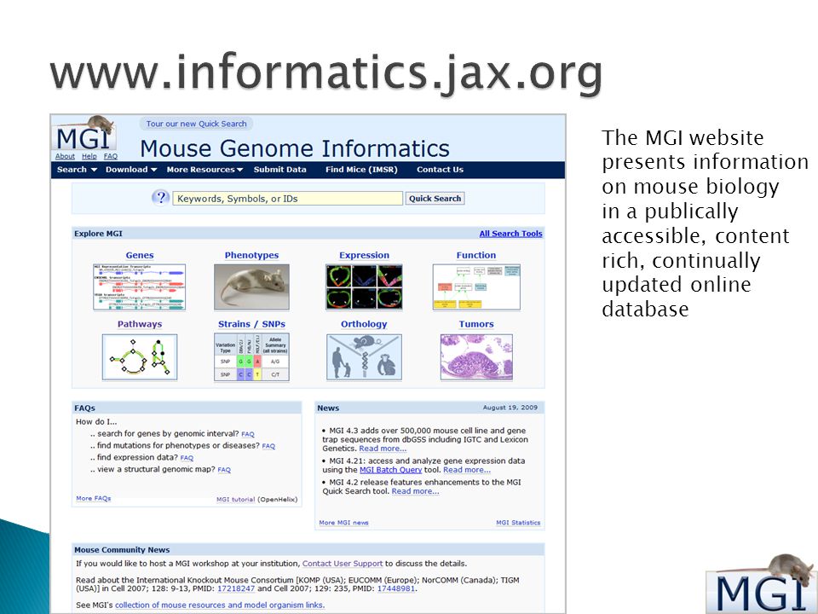Open FAQ for structural genomic map
This screenshot has height=614, width=818.
click(x=224, y=470)
